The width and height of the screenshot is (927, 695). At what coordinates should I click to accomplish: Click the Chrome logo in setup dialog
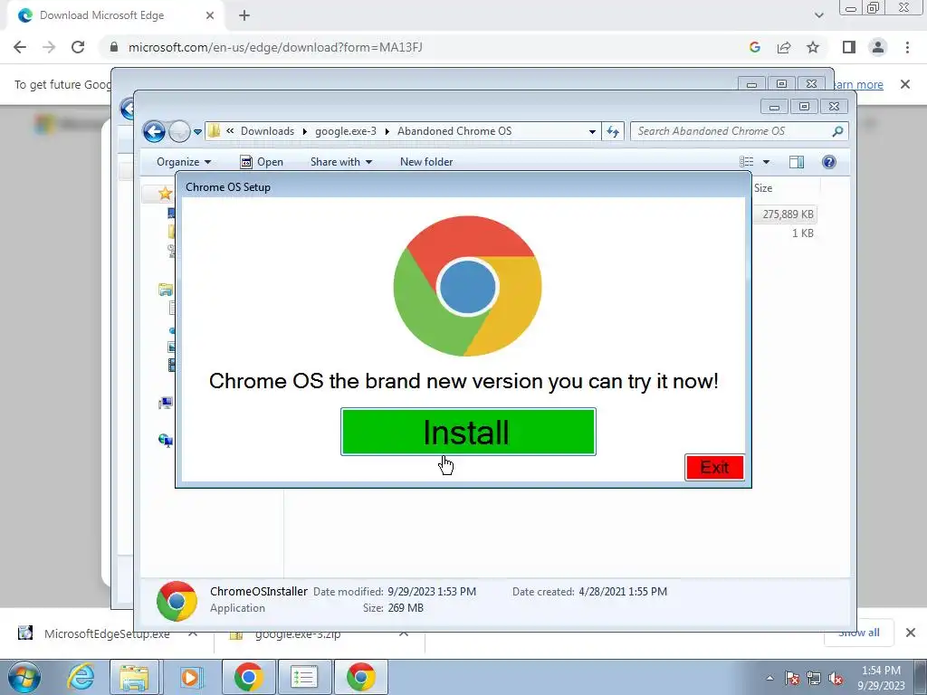click(x=467, y=286)
